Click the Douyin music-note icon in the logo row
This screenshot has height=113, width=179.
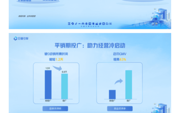point(76,24)
